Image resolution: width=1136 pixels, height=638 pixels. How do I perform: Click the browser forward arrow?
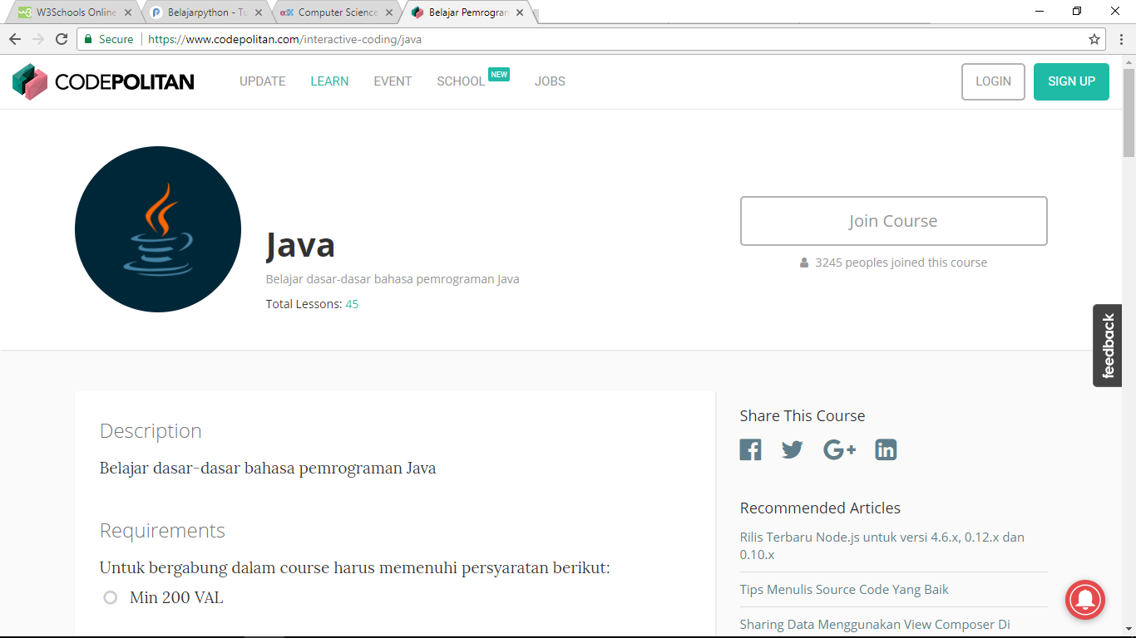[38, 39]
